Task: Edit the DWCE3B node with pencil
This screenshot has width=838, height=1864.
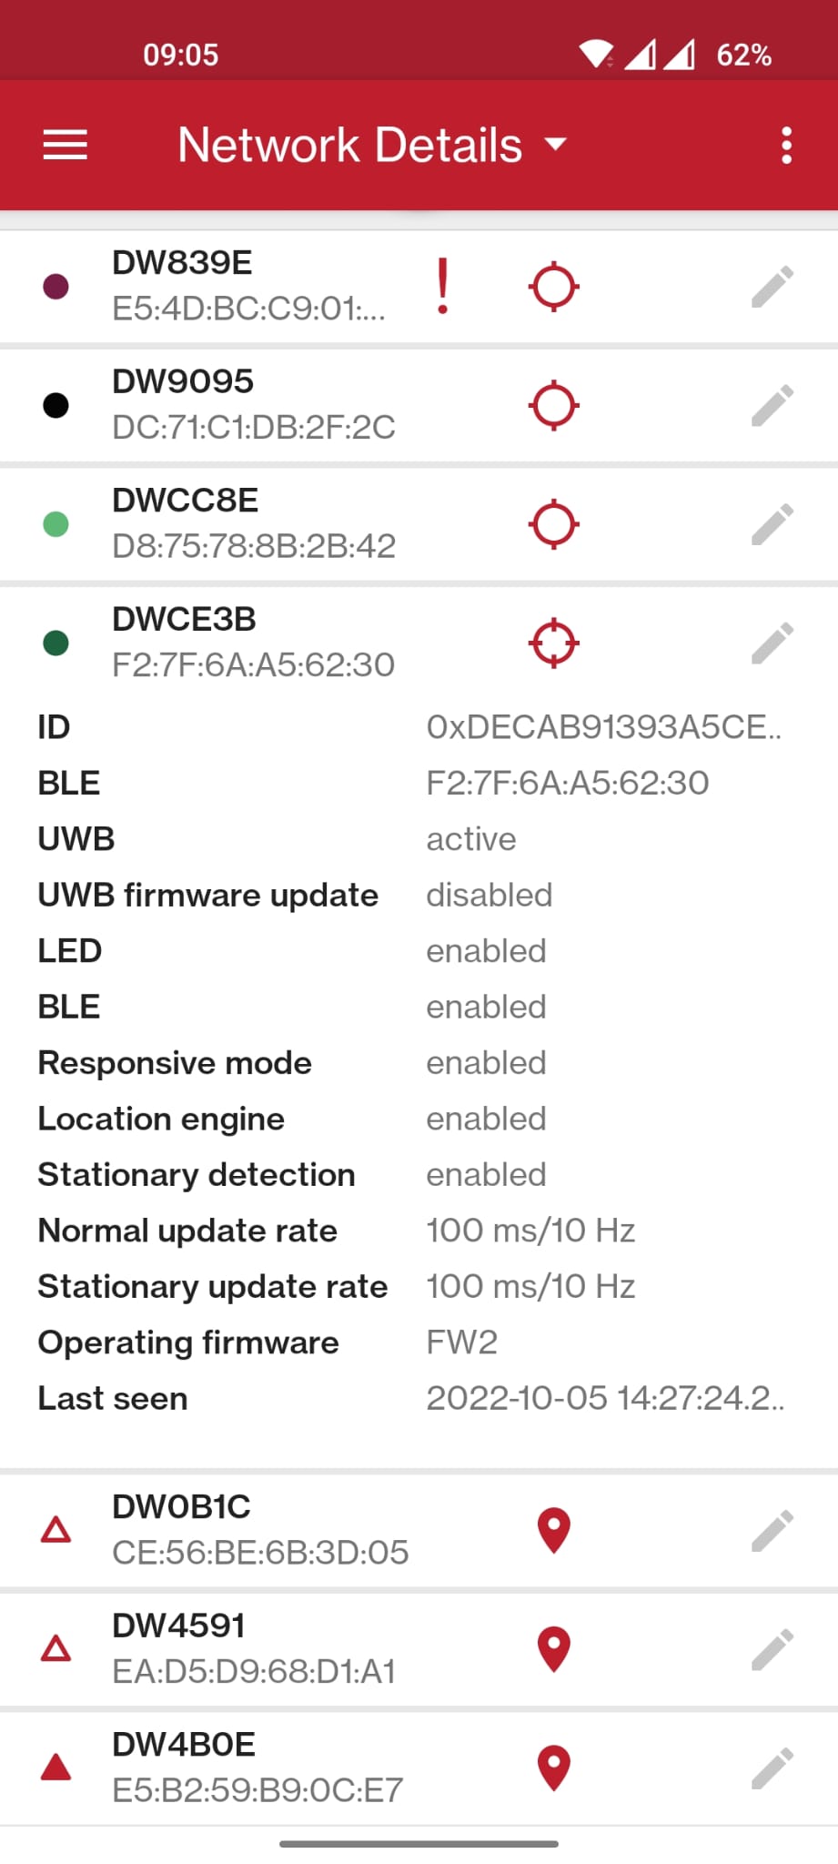Action: (x=772, y=643)
